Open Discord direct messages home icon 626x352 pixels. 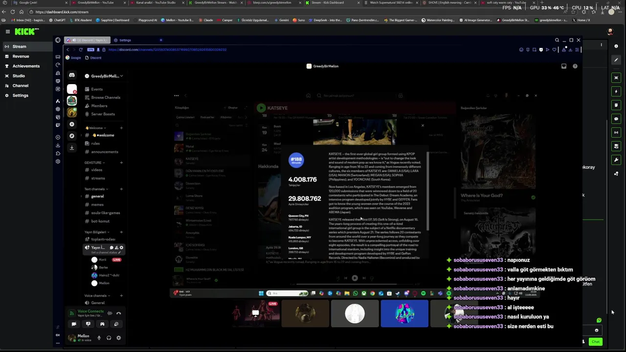tap(72, 75)
